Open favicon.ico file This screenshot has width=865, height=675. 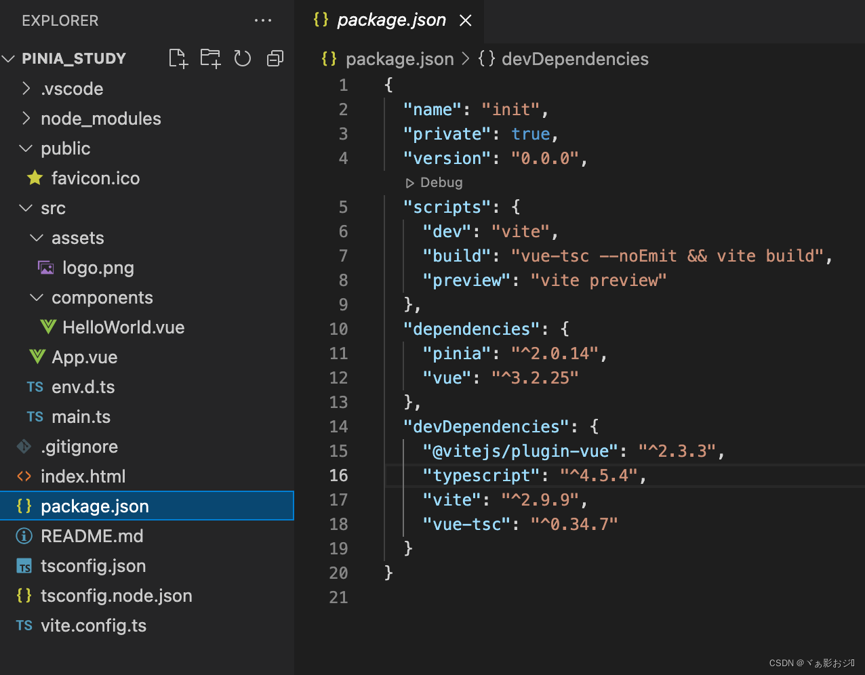[96, 178]
